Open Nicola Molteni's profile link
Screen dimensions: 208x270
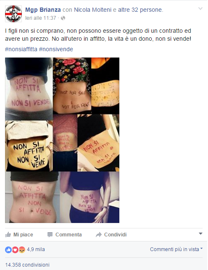[93, 10]
